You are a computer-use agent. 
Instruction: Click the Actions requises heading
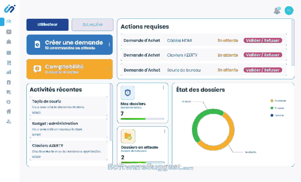pos(145,27)
